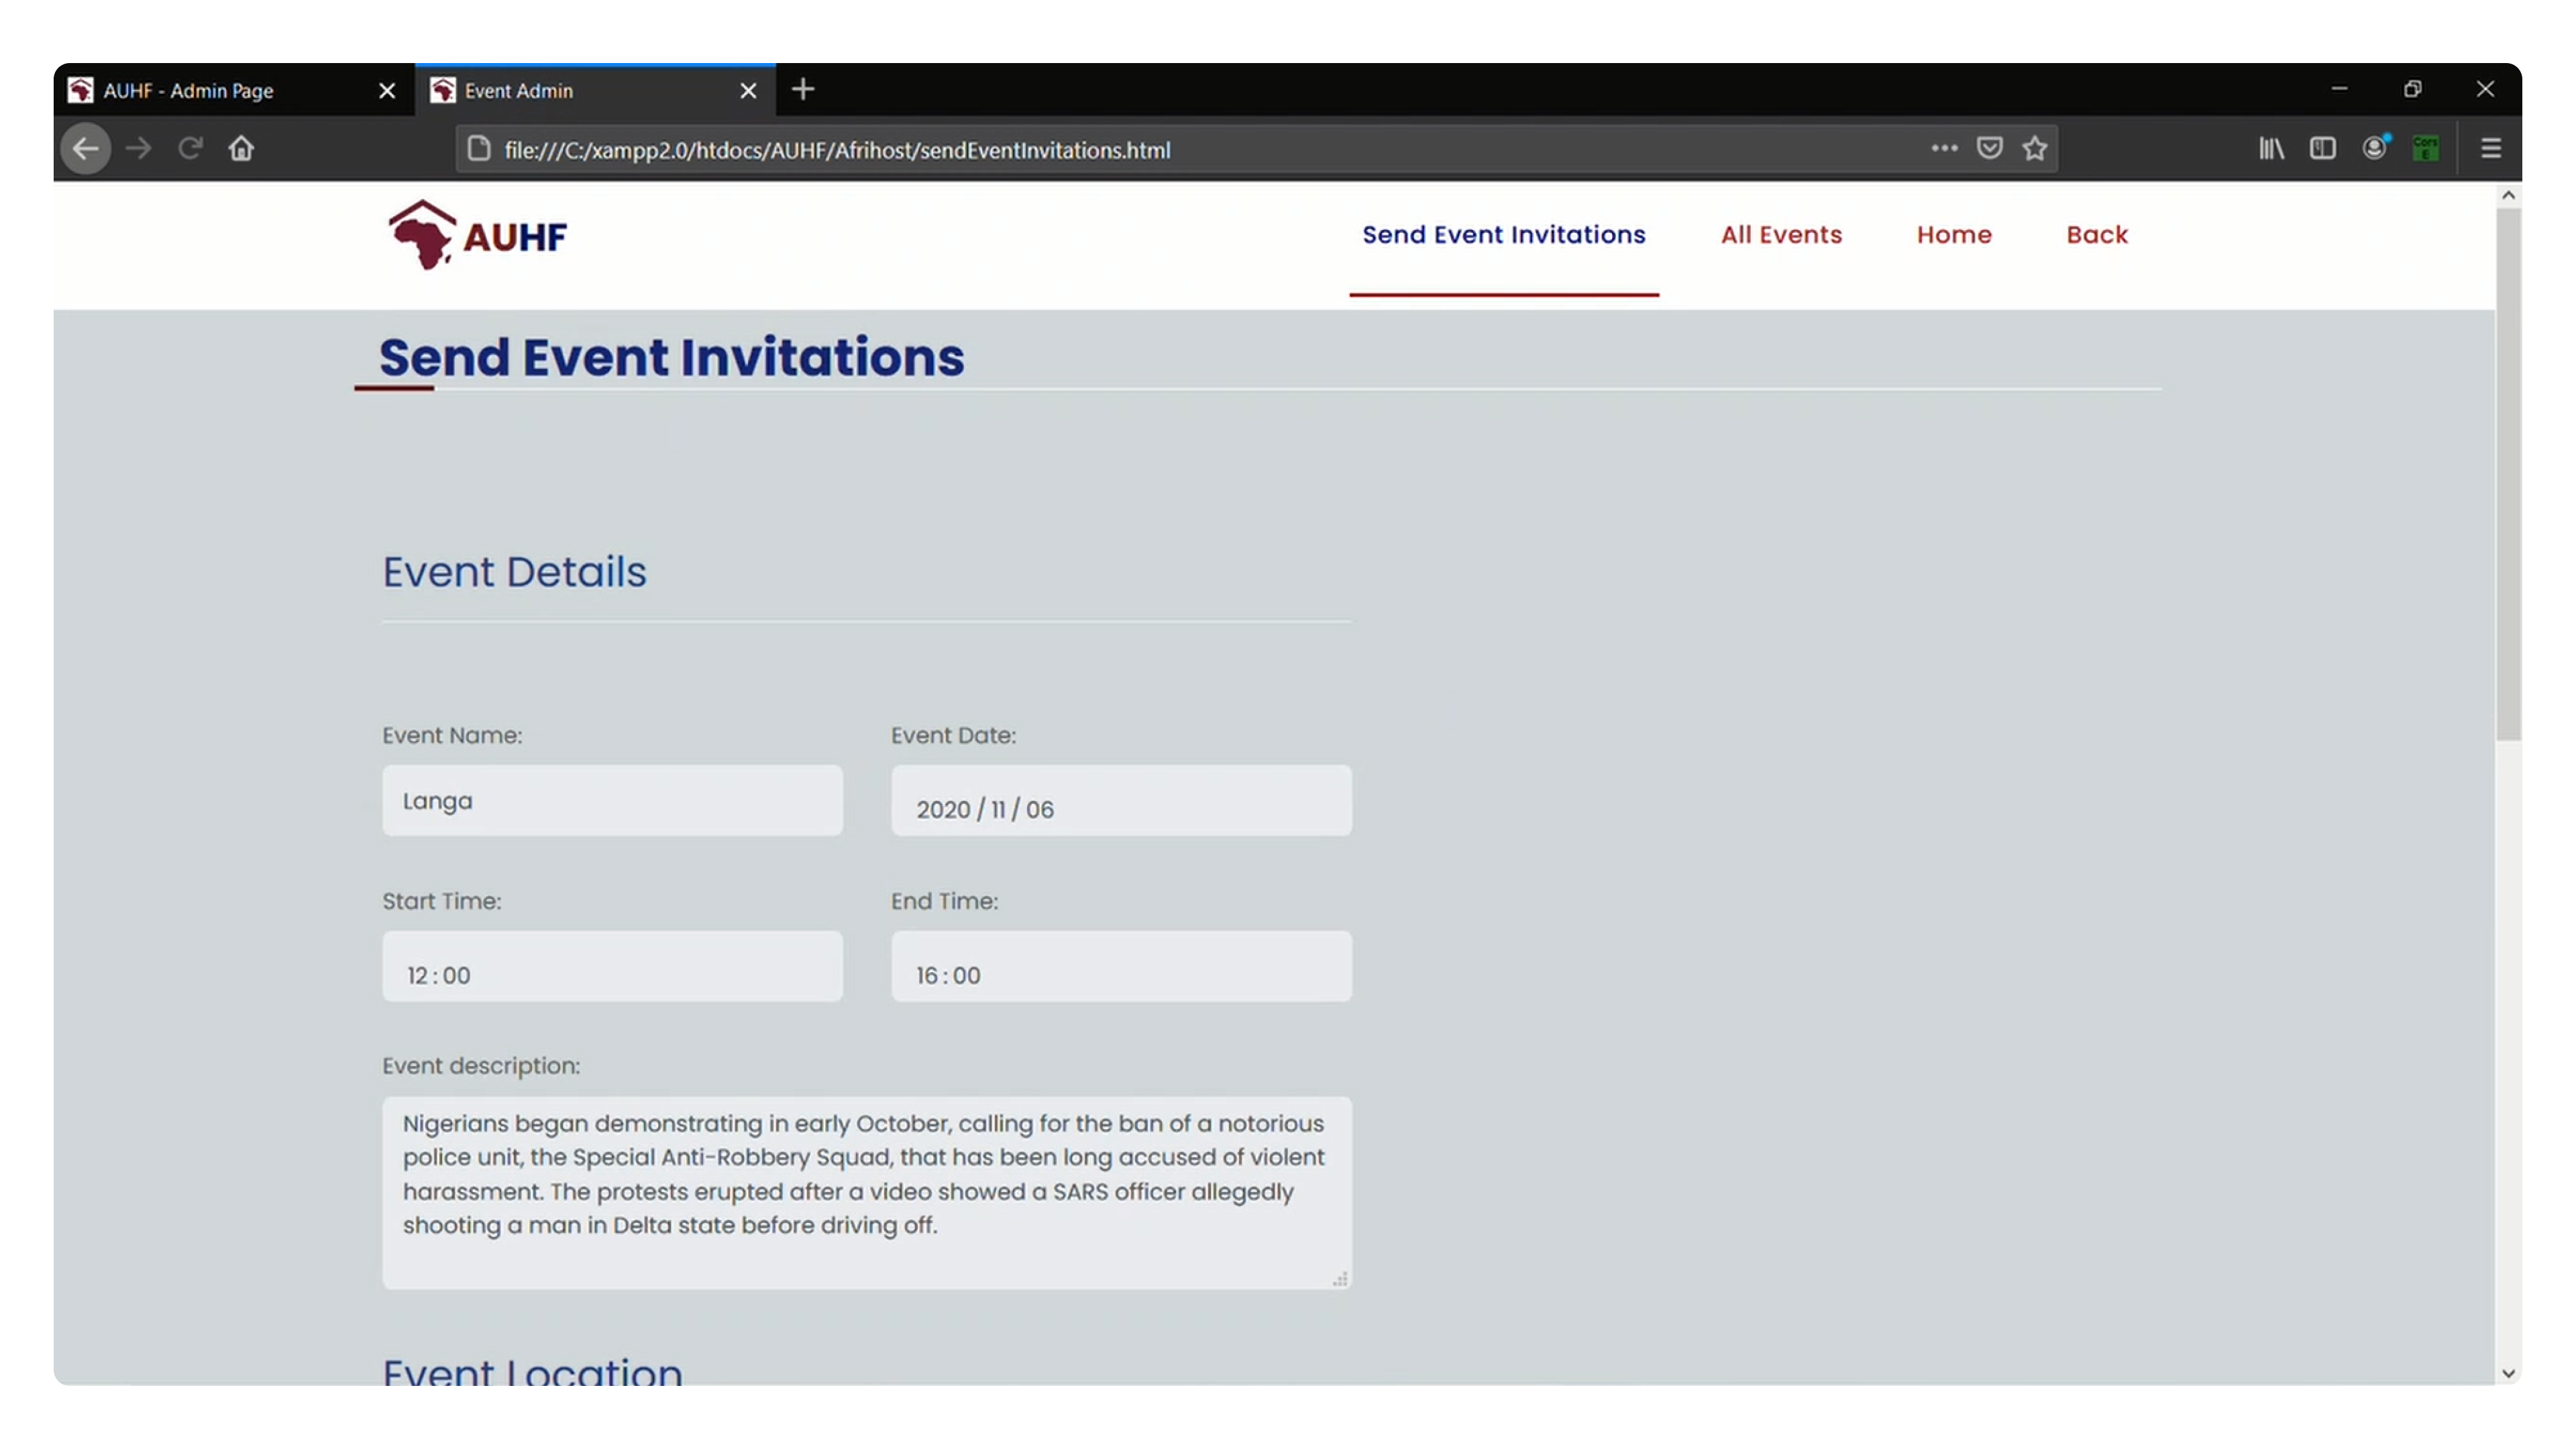The image size is (2576, 1449).
Task: Open page actions three-dots menu
Action: [1944, 148]
